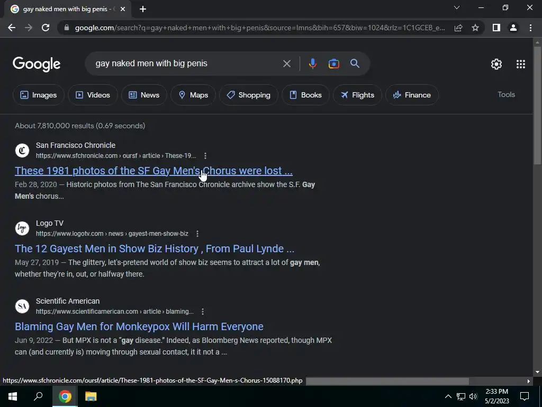This screenshot has width=542, height=407.
Task: Search by image with camera icon
Action: point(333,64)
